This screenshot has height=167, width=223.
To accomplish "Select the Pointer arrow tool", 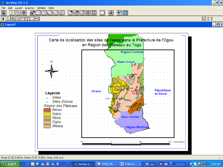I will pyautogui.click(x=4, y=19).
